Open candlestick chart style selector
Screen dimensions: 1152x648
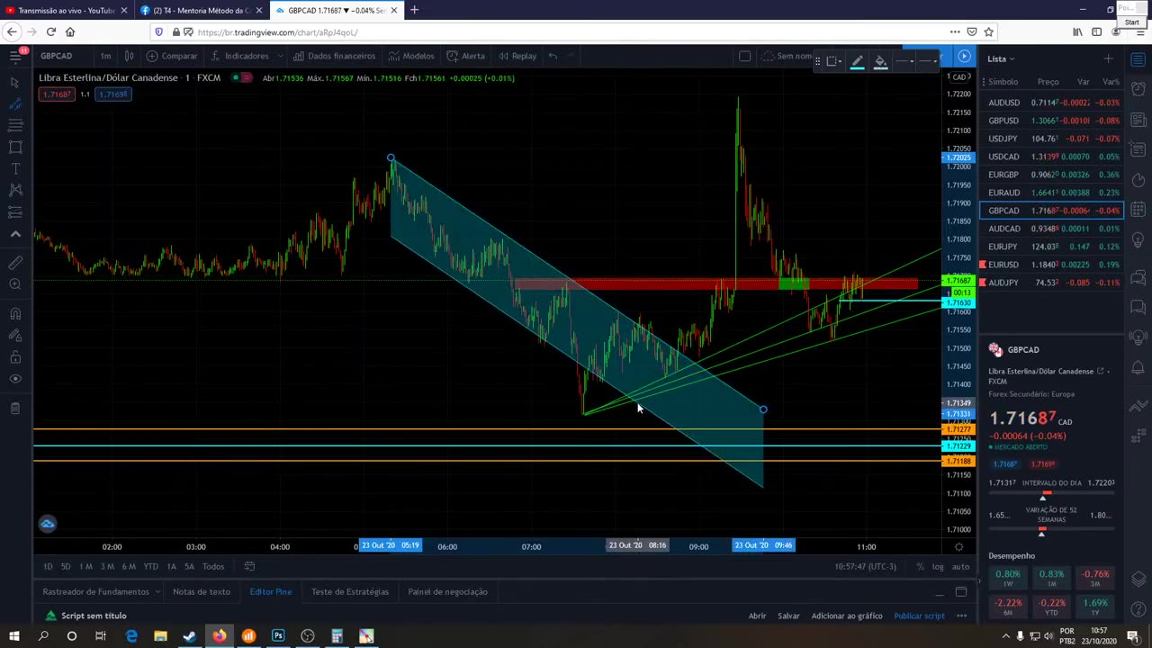[130, 56]
